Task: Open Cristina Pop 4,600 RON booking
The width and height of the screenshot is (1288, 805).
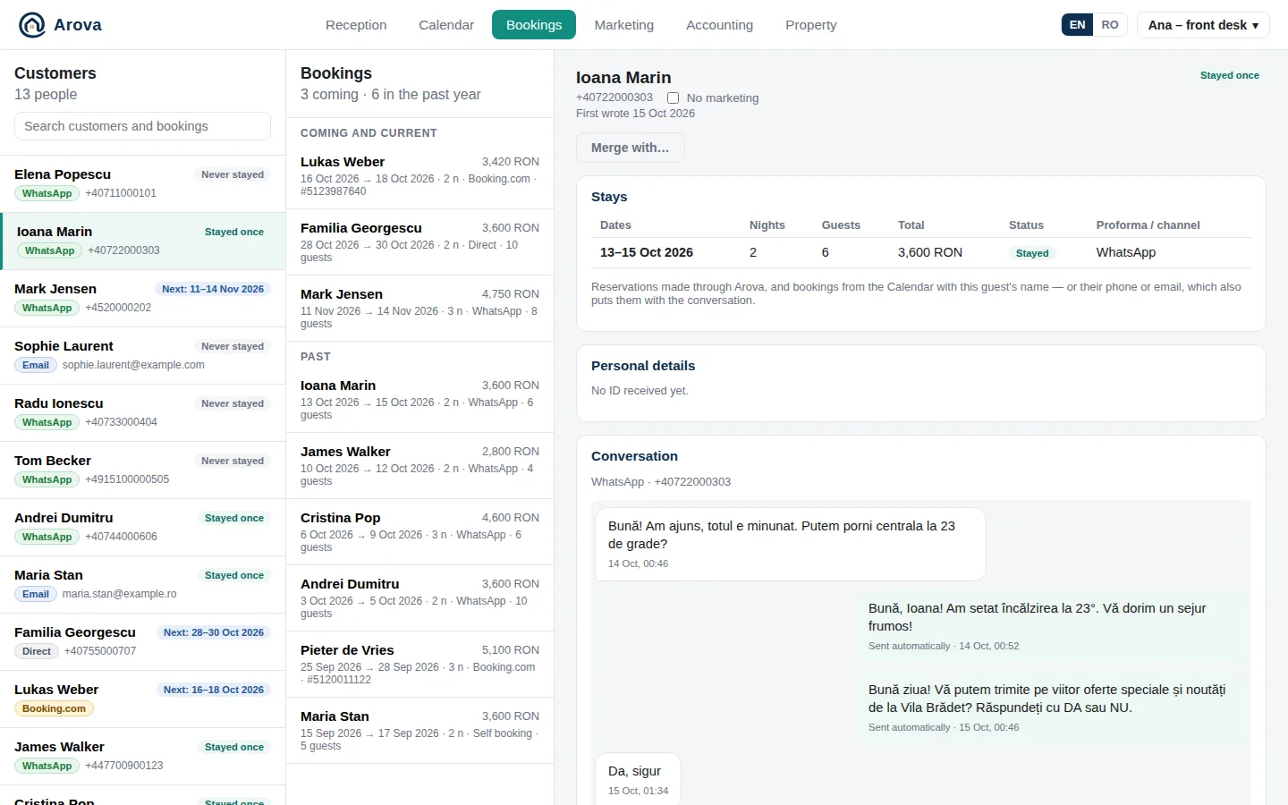Action: pyautogui.click(x=419, y=532)
